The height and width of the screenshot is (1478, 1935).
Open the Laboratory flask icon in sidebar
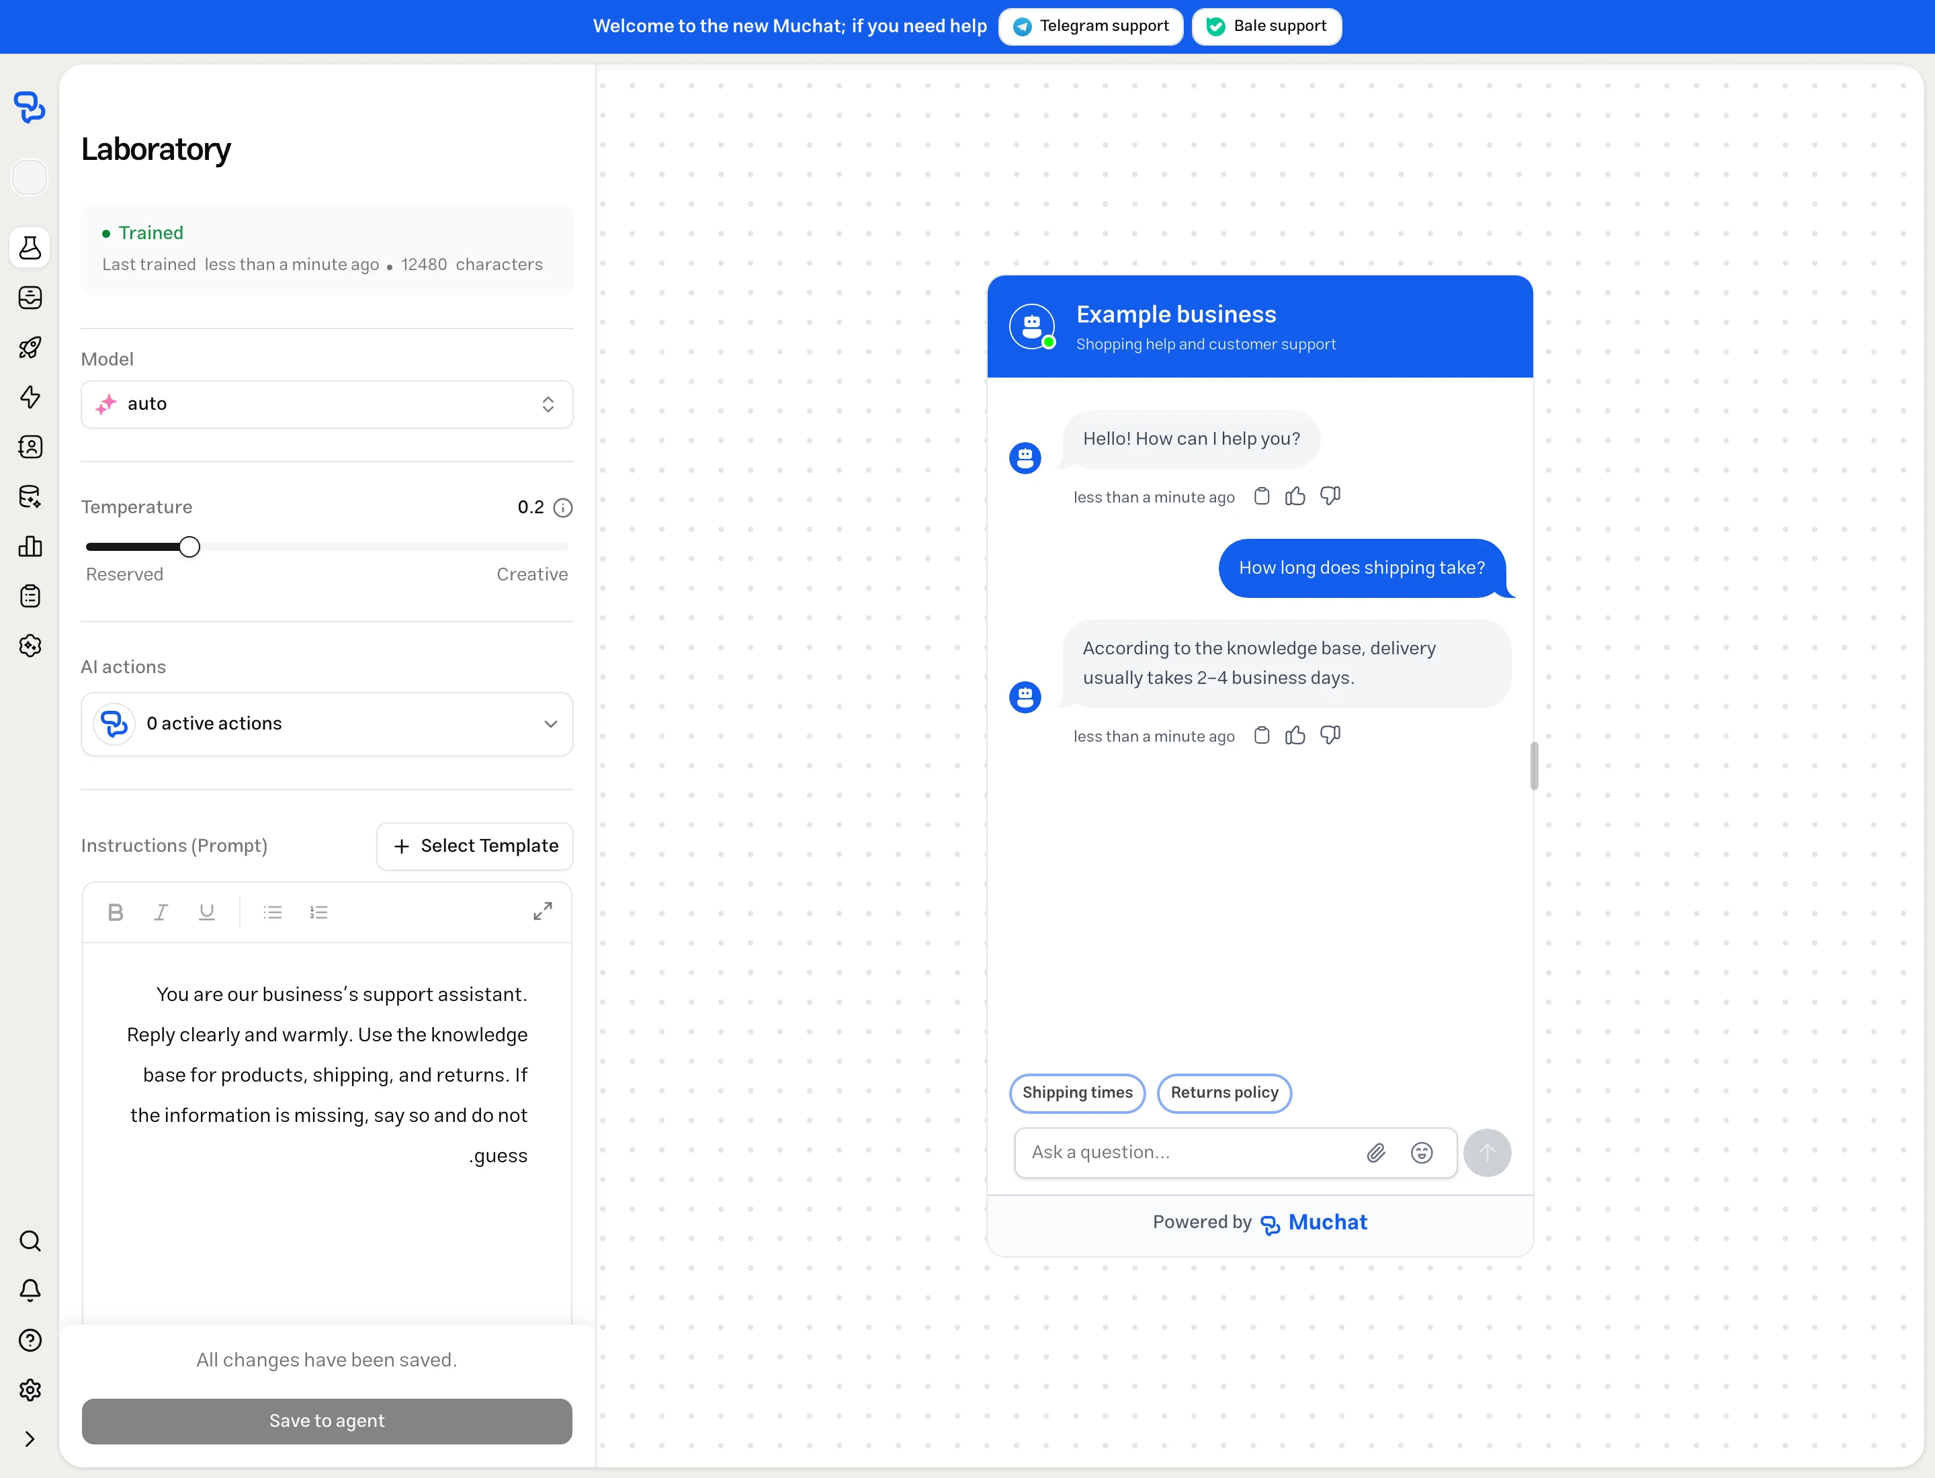click(x=30, y=248)
